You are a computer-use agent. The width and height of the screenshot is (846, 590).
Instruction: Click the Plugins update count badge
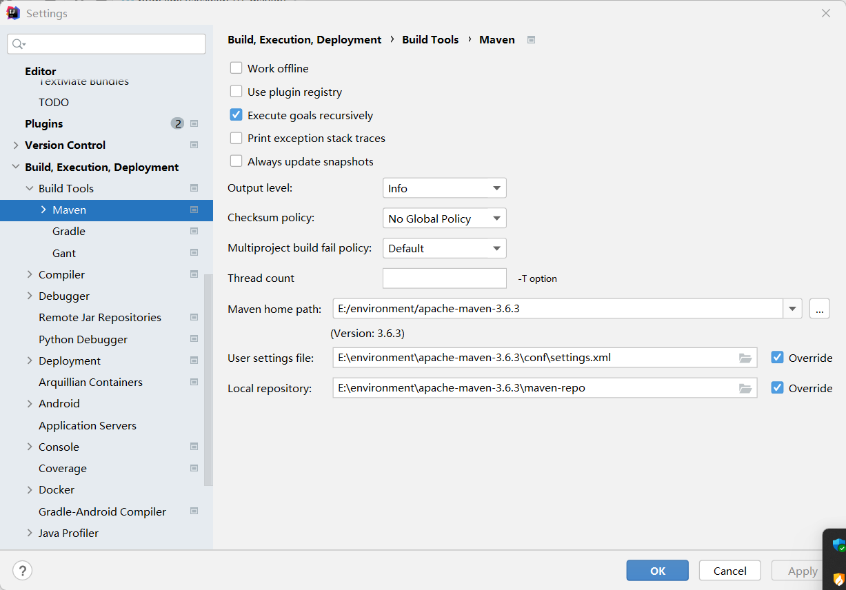(178, 123)
